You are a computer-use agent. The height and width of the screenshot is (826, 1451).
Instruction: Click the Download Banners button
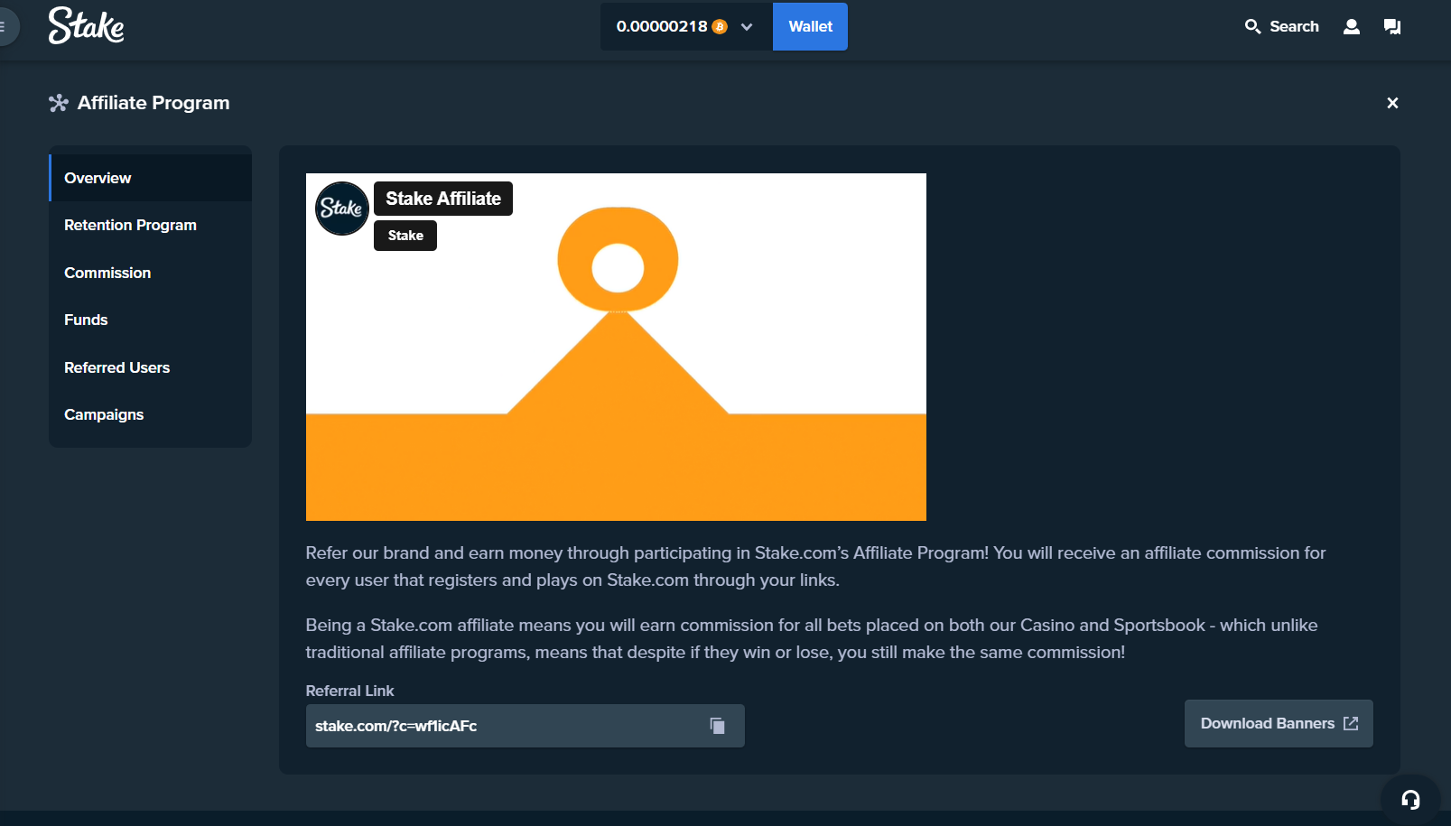pyautogui.click(x=1278, y=723)
